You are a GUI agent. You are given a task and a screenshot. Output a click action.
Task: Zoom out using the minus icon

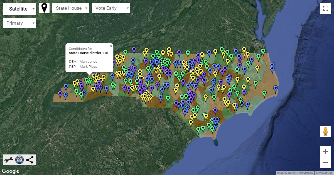(325, 163)
